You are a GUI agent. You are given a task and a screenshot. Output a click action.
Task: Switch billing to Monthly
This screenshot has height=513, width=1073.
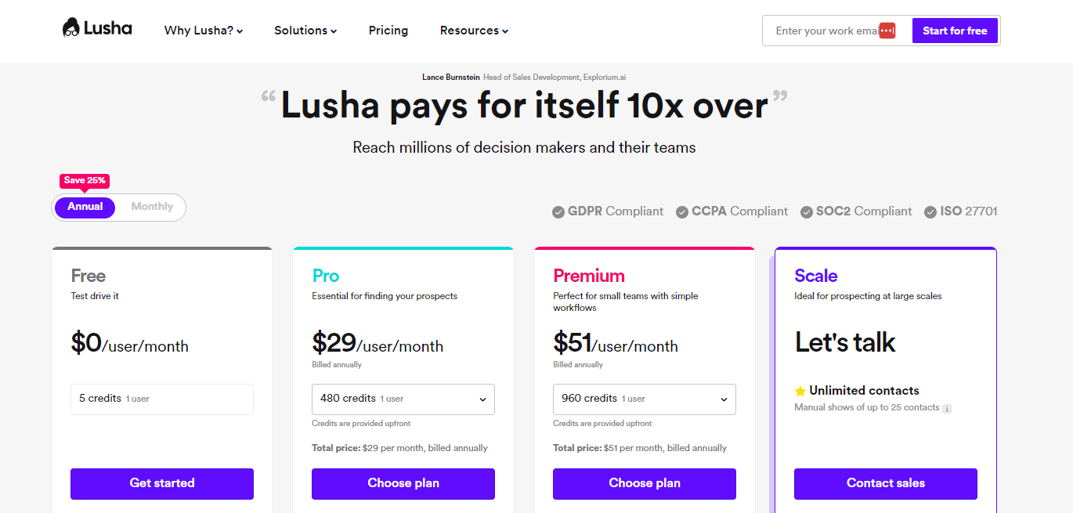pyautogui.click(x=151, y=206)
